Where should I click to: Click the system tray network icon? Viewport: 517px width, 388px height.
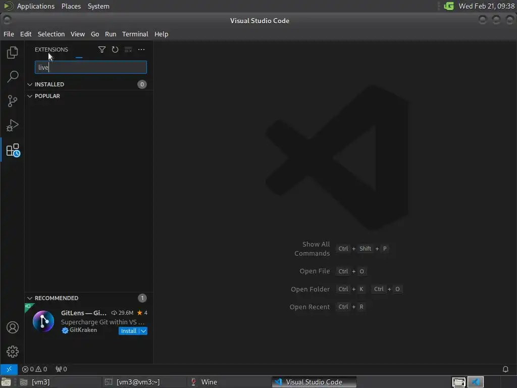point(449,6)
